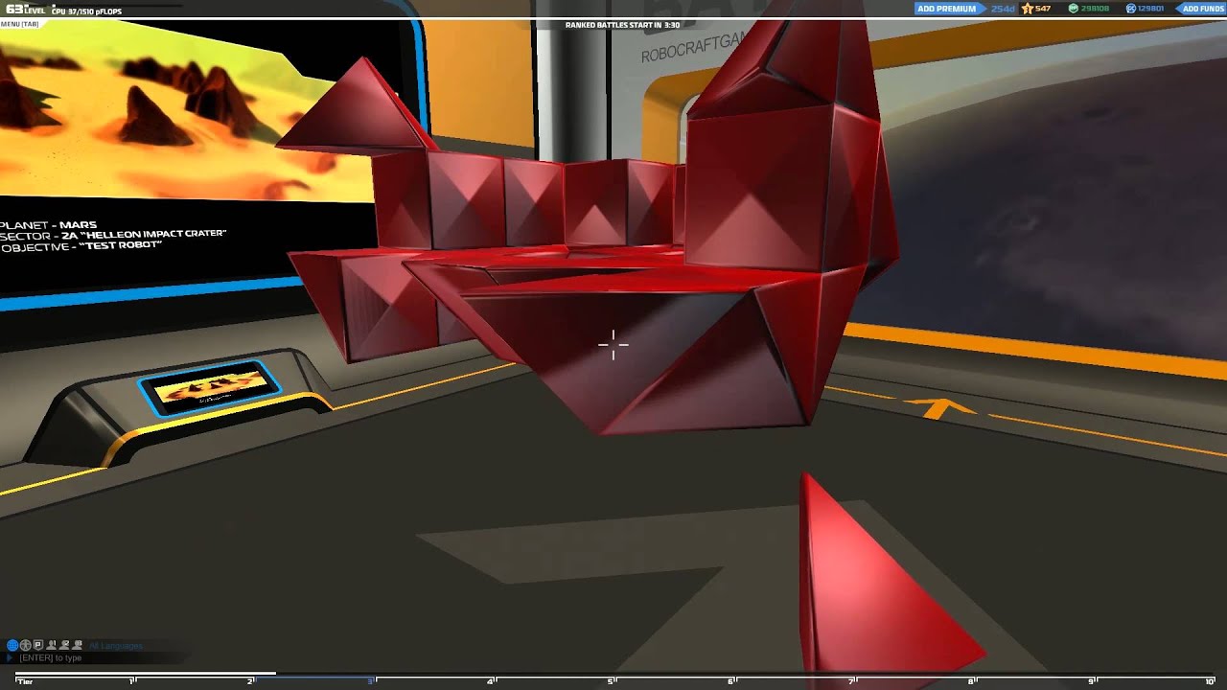Click the 298108 green currency value
The height and width of the screenshot is (690, 1227).
point(1095,9)
